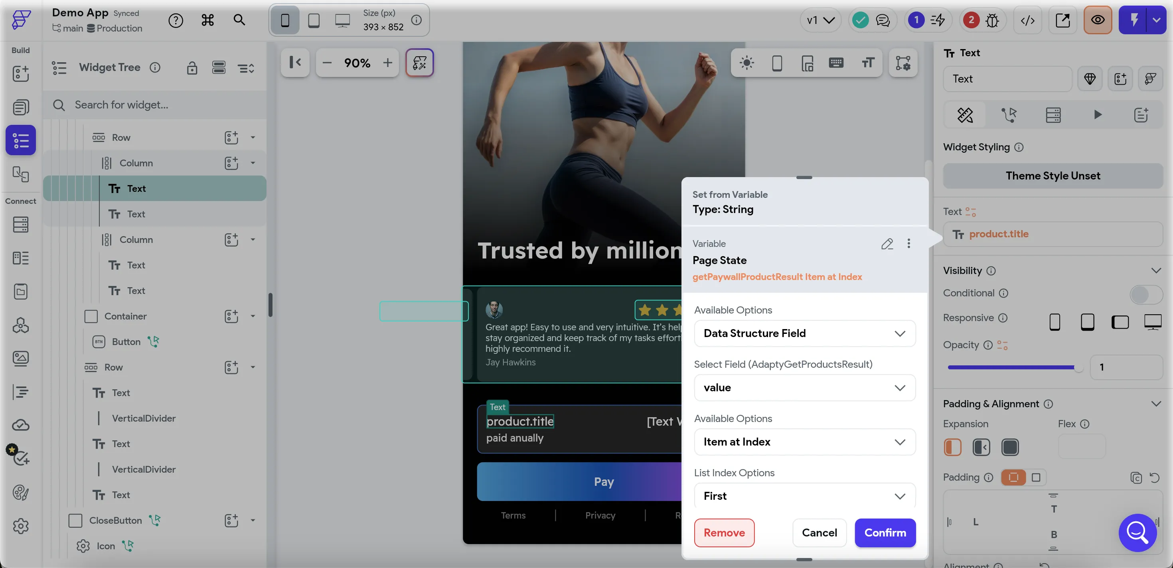This screenshot has height=568, width=1173.
Task: Select the Theme Settings palette icon in sidebar
Action: (x=20, y=493)
